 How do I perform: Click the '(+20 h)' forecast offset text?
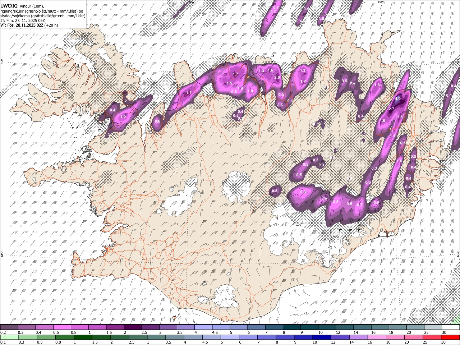click(52, 25)
